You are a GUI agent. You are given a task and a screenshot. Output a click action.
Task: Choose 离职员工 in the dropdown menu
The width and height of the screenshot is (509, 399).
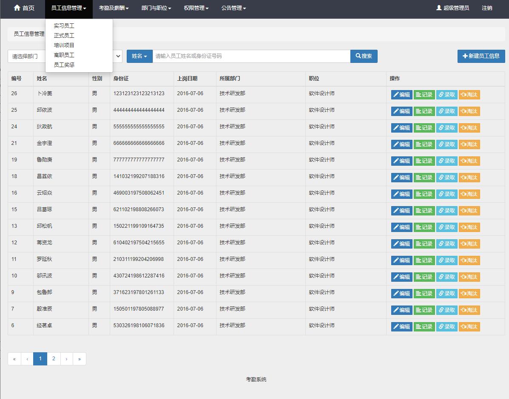(64, 55)
